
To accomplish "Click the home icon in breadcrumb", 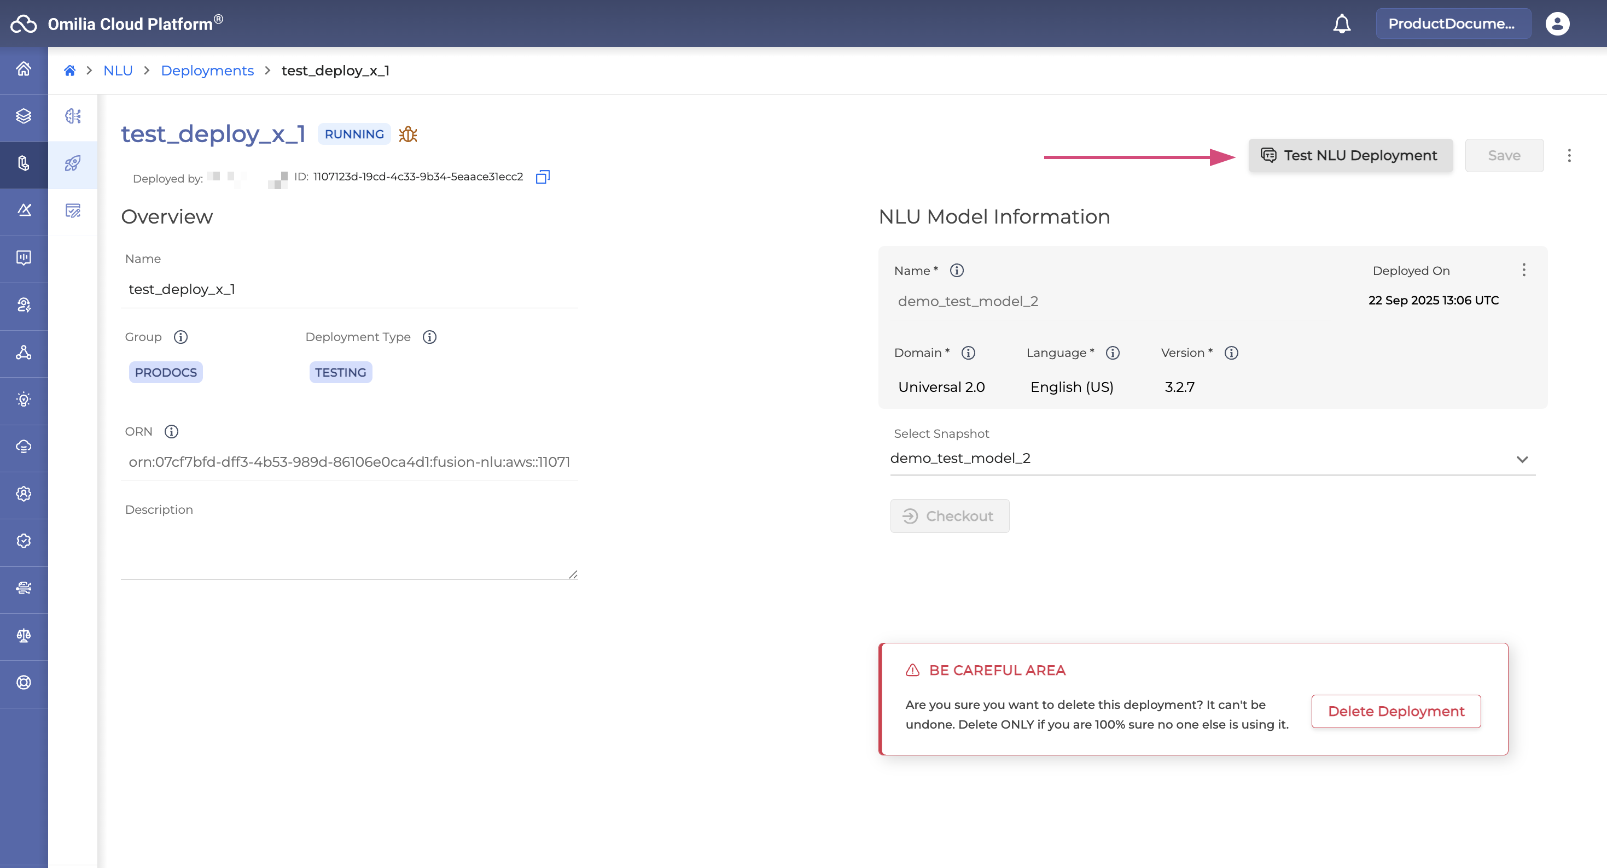I will coord(70,71).
